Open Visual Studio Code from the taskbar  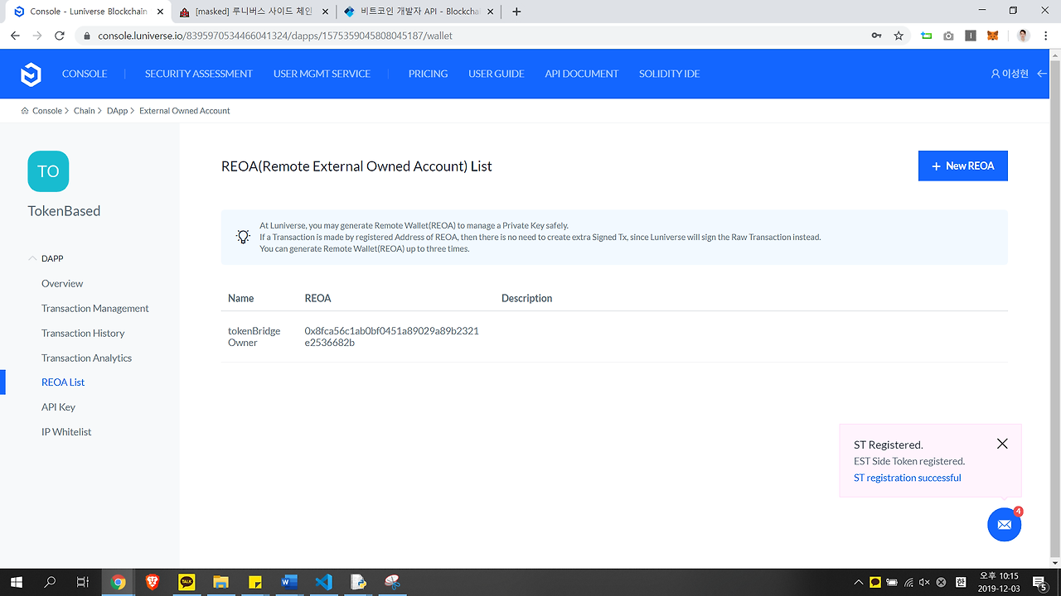pos(323,583)
